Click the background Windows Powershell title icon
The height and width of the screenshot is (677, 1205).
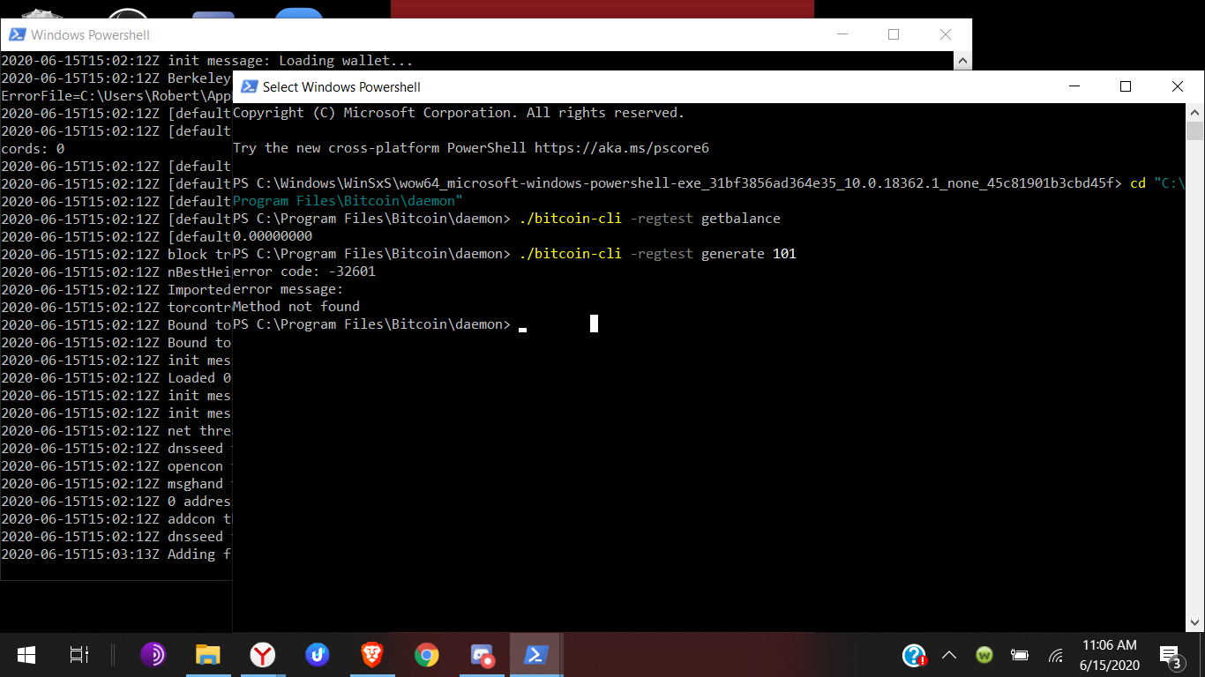click(17, 34)
